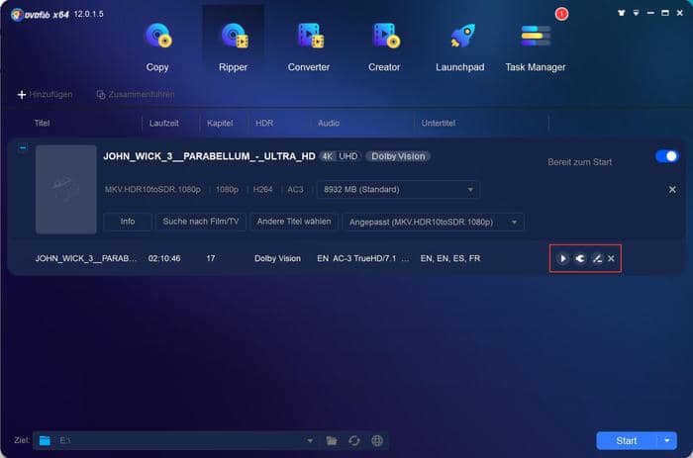The image size is (693, 458).
Task: Click the movie poster thumbnail placeholder
Action: [x=66, y=190]
